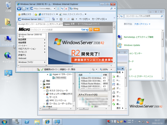Click the orange Bing search button on page
167x125 pixels.
[x=90, y=30]
